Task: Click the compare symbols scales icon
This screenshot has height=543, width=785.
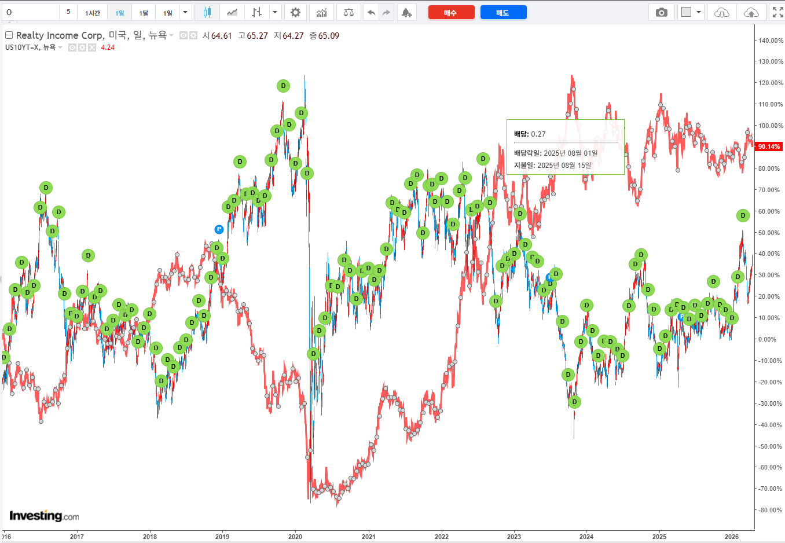Action: (349, 12)
